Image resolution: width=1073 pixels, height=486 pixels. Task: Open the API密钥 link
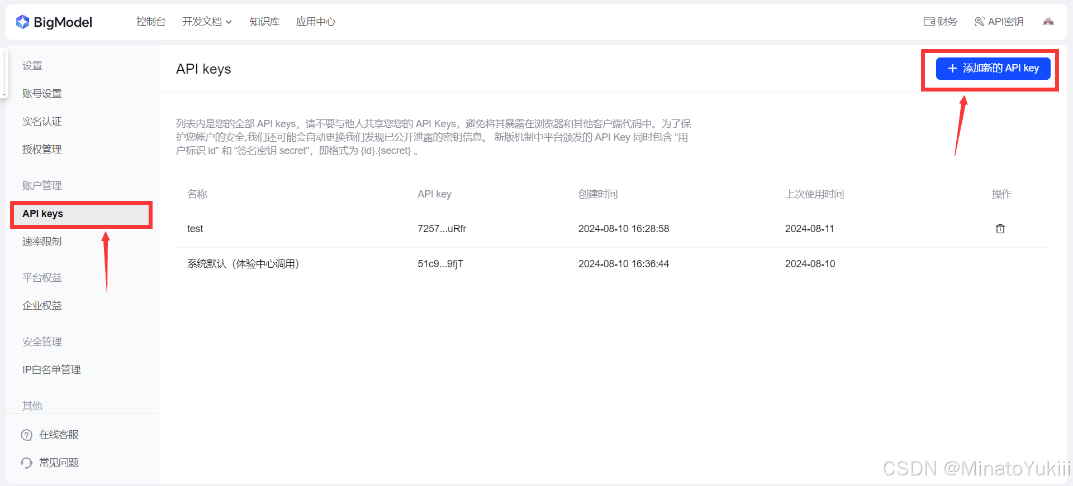[999, 22]
